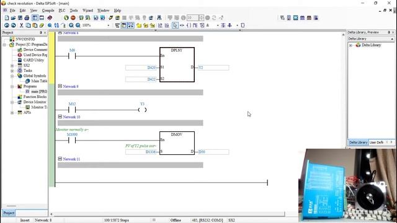The height and width of the screenshot is (223, 397).
Task: Toggle the output window panel icon
Action: 42,18
